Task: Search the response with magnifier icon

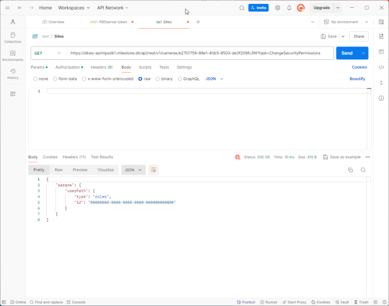Action: (x=363, y=170)
